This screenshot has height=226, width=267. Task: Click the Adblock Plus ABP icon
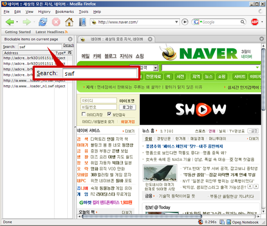[x=255, y=22]
